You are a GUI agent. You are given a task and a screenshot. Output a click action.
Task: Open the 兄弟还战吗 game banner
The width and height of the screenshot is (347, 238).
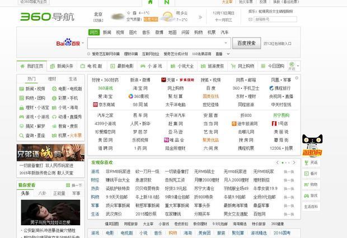click(51, 153)
